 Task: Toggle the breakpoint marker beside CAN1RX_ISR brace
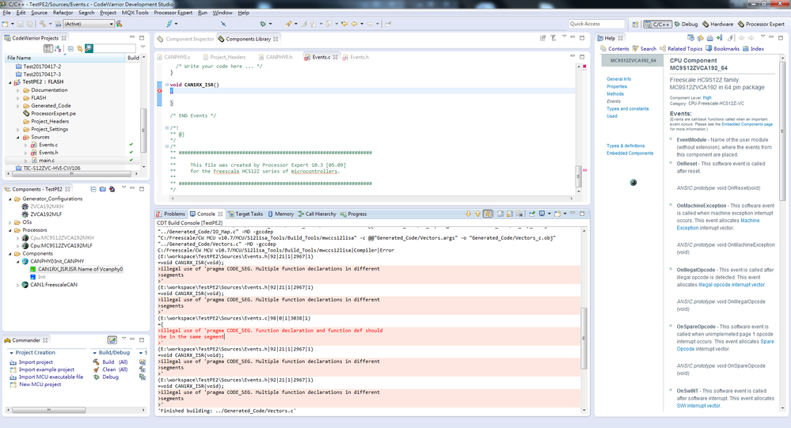[x=160, y=91]
